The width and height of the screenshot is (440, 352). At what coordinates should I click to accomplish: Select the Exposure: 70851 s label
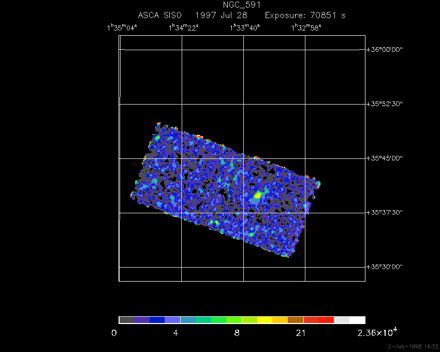click(305, 15)
